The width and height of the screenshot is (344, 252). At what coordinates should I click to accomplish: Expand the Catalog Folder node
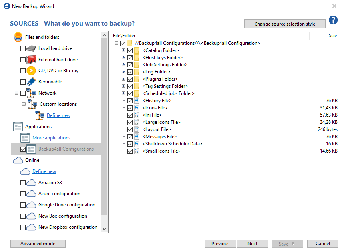pos(124,50)
